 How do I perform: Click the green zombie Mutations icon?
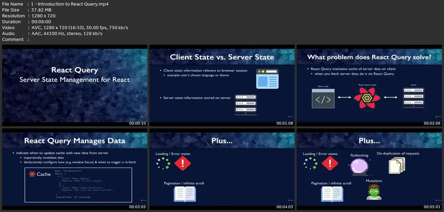pyautogui.click(x=374, y=192)
